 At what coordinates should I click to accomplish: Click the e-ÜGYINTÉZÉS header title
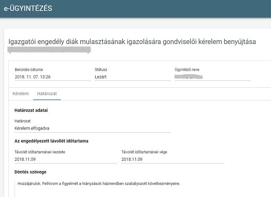(28, 8)
